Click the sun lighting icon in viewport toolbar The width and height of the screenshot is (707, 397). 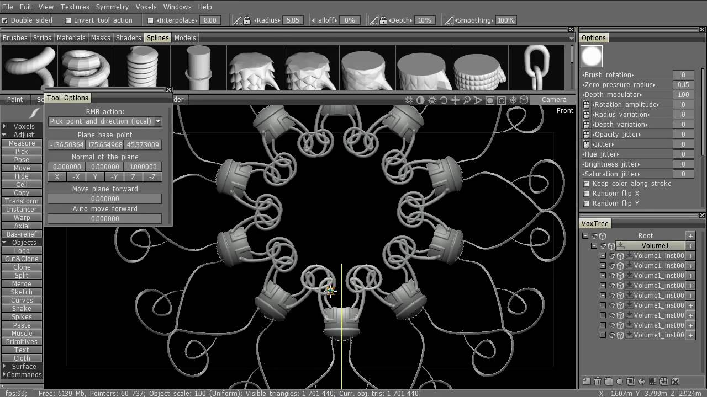409,100
